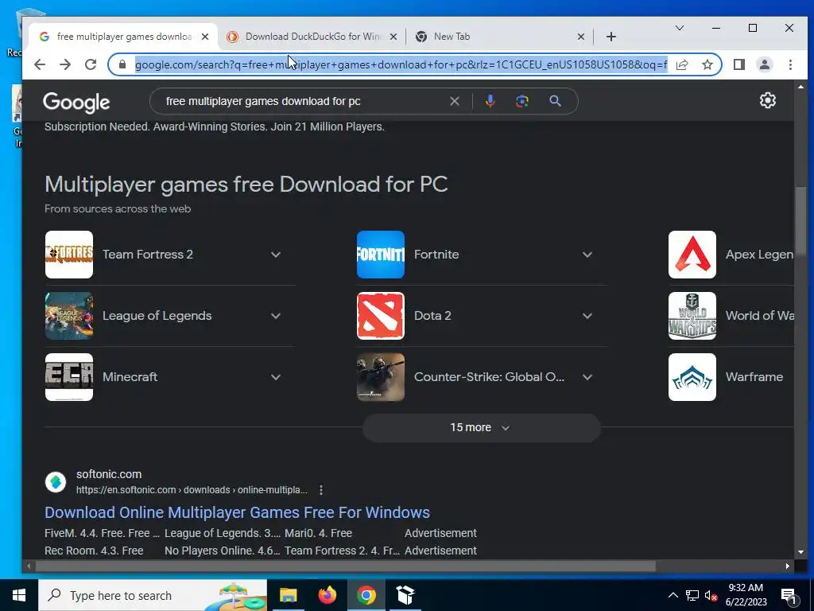Expand the Dota 2 entry
Image resolution: width=814 pixels, height=611 pixels.
pyautogui.click(x=587, y=316)
